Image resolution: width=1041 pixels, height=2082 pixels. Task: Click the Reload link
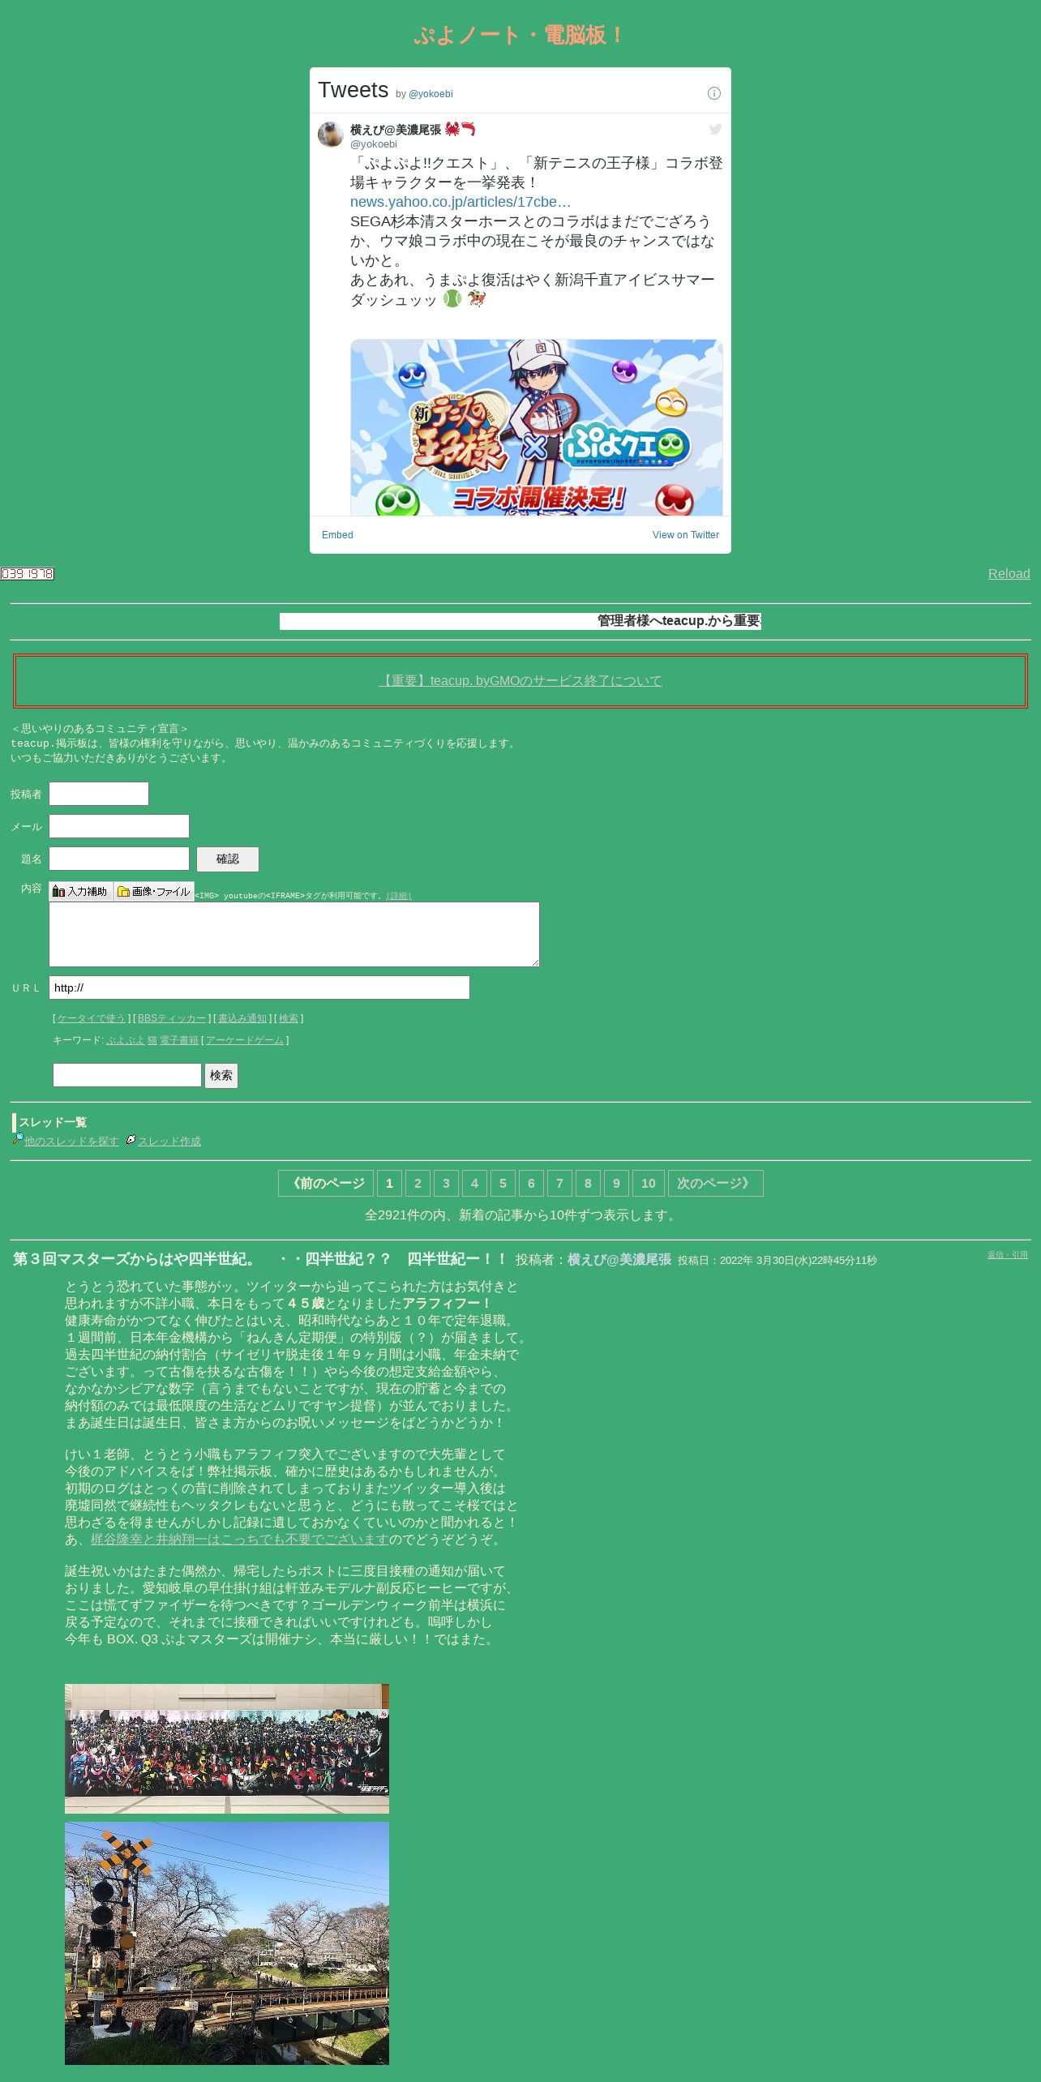point(1009,574)
